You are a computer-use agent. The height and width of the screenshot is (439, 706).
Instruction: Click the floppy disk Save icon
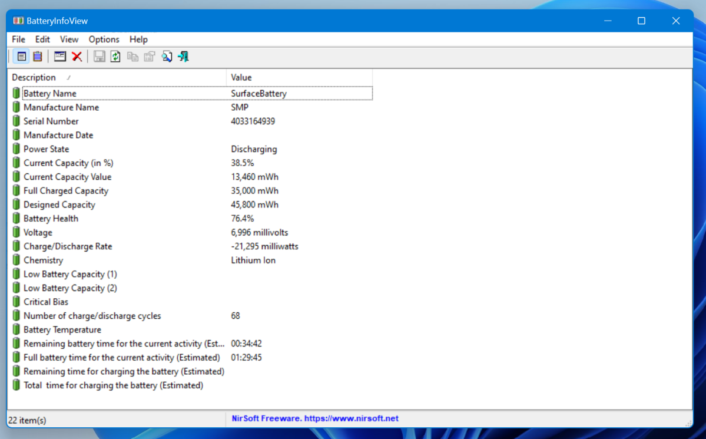point(100,57)
